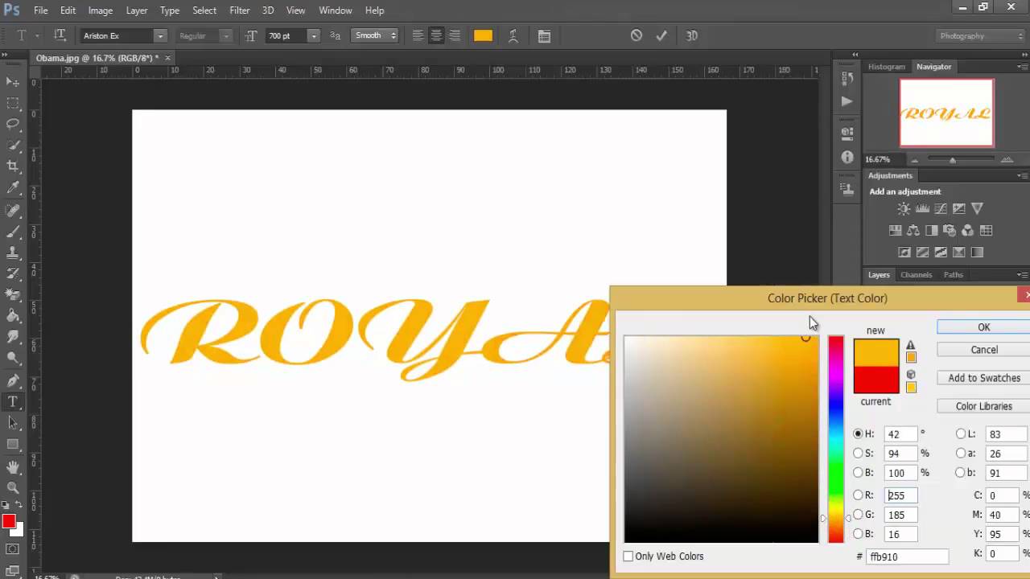Click the red current color swatch
This screenshot has width=1030, height=579.
[875, 380]
